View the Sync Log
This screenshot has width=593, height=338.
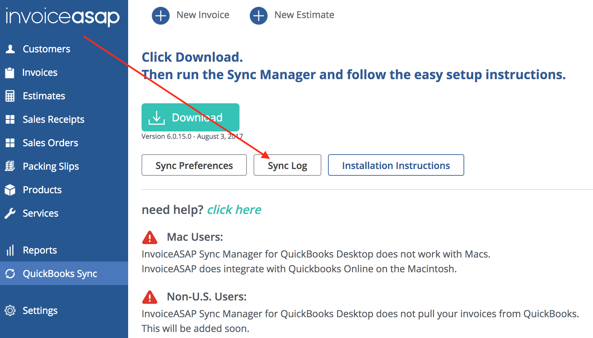click(x=287, y=165)
